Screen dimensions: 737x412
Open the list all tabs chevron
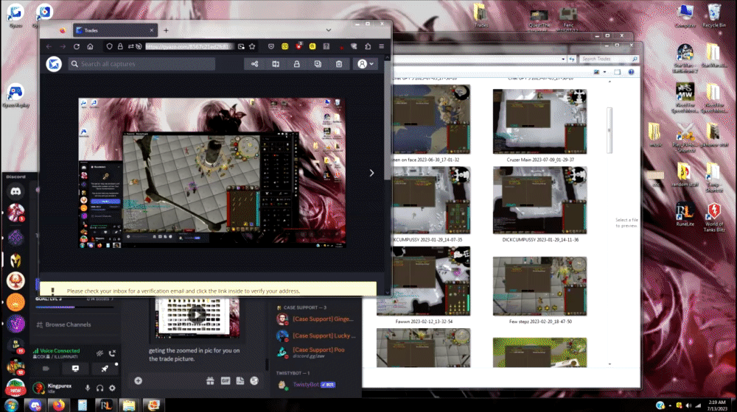[x=329, y=30]
